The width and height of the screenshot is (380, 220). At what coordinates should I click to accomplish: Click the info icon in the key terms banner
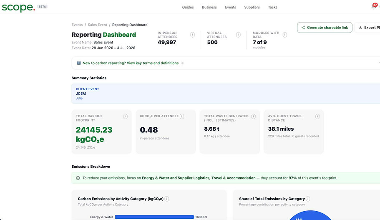79,63
